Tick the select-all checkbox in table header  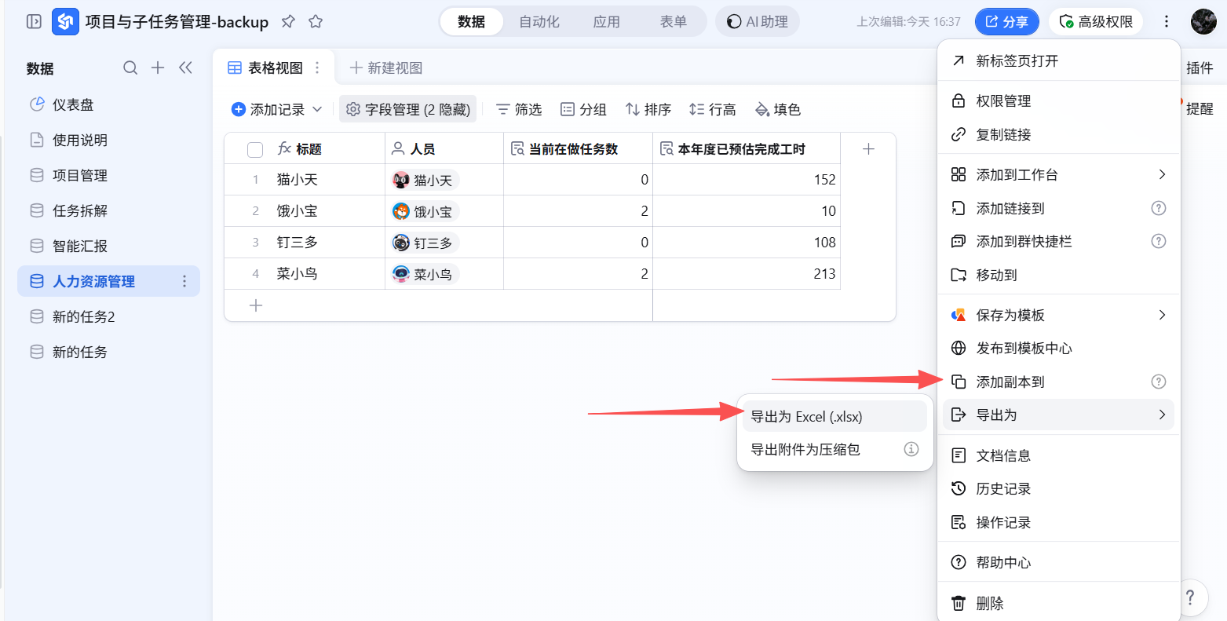pos(255,149)
